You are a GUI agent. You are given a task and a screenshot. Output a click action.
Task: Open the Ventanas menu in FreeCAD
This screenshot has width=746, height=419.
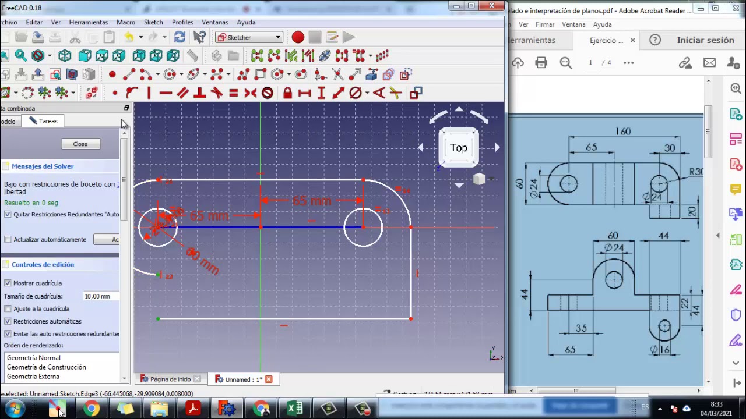coord(215,22)
